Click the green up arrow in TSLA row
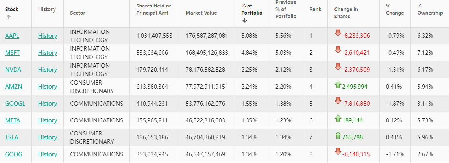This screenshot has width=449, height=163. coord(338,135)
